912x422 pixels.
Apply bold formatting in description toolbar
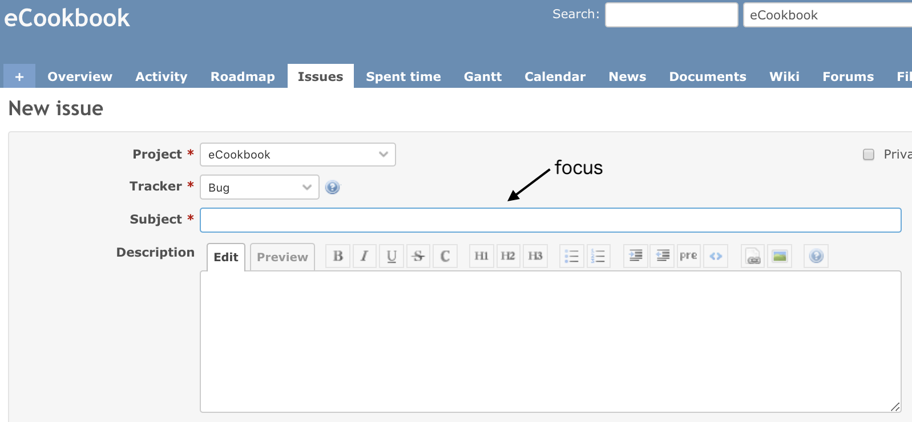coord(338,256)
